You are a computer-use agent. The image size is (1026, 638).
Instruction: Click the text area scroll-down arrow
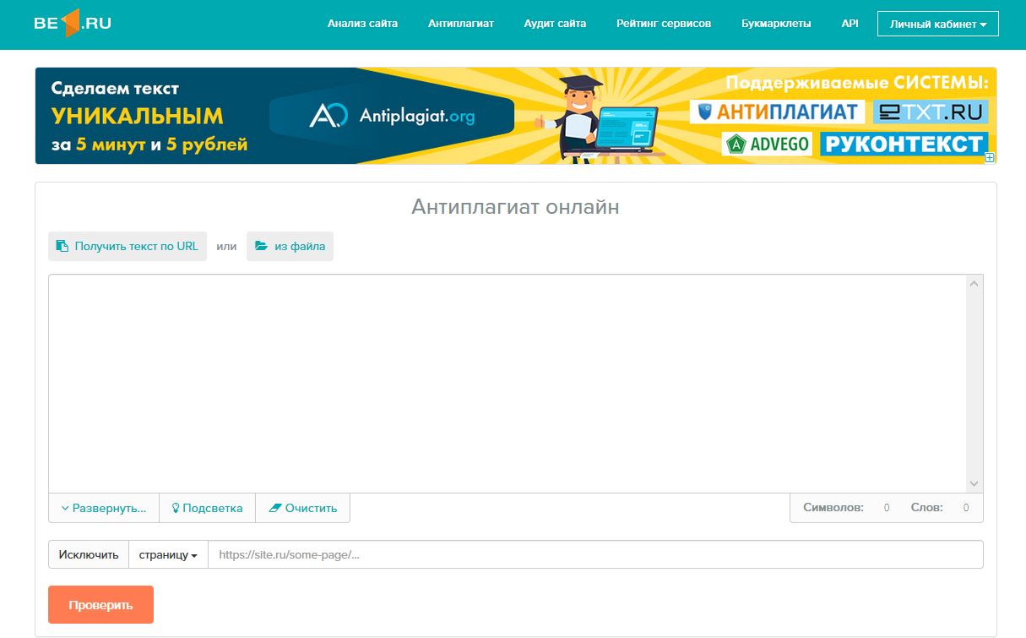[x=974, y=483]
